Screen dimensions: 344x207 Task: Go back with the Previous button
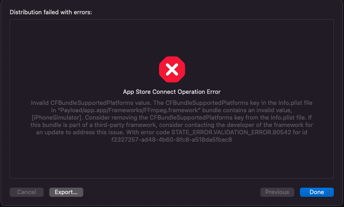pos(277,192)
